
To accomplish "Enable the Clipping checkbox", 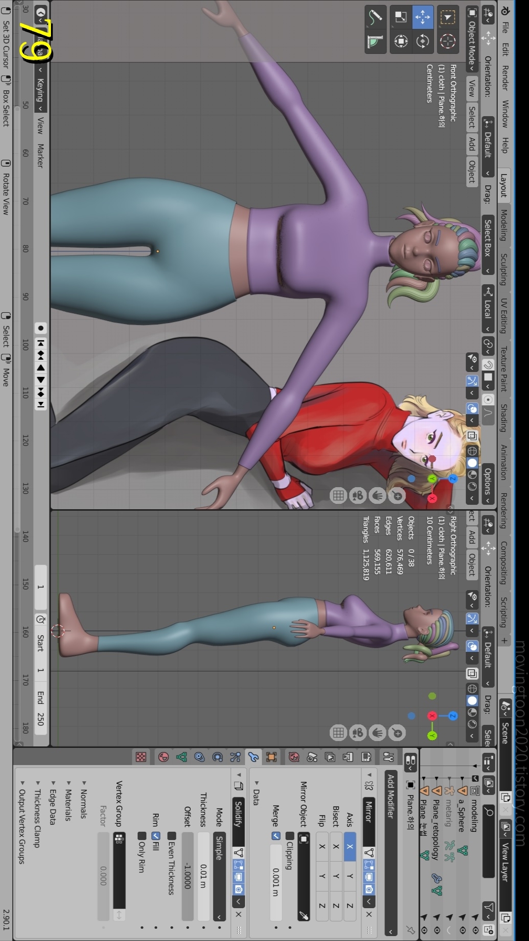I will tap(290, 835).
